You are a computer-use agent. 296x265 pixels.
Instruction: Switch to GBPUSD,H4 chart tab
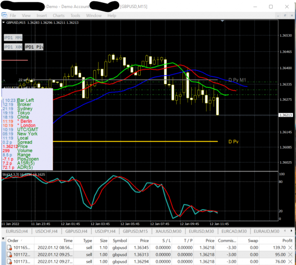pyautogui.click(x=76, y=231)
